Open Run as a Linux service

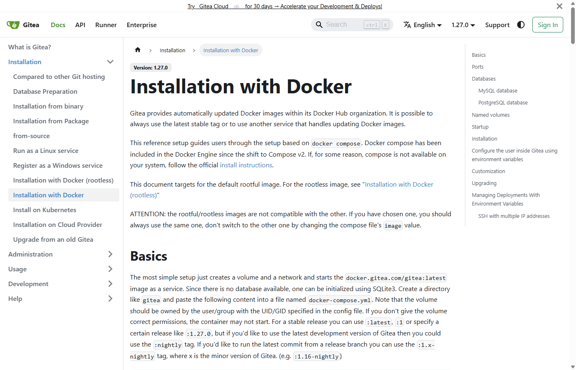coord(46,150)
